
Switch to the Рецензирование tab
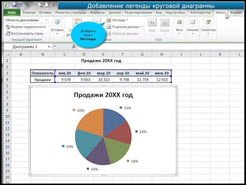click(138, 13)
